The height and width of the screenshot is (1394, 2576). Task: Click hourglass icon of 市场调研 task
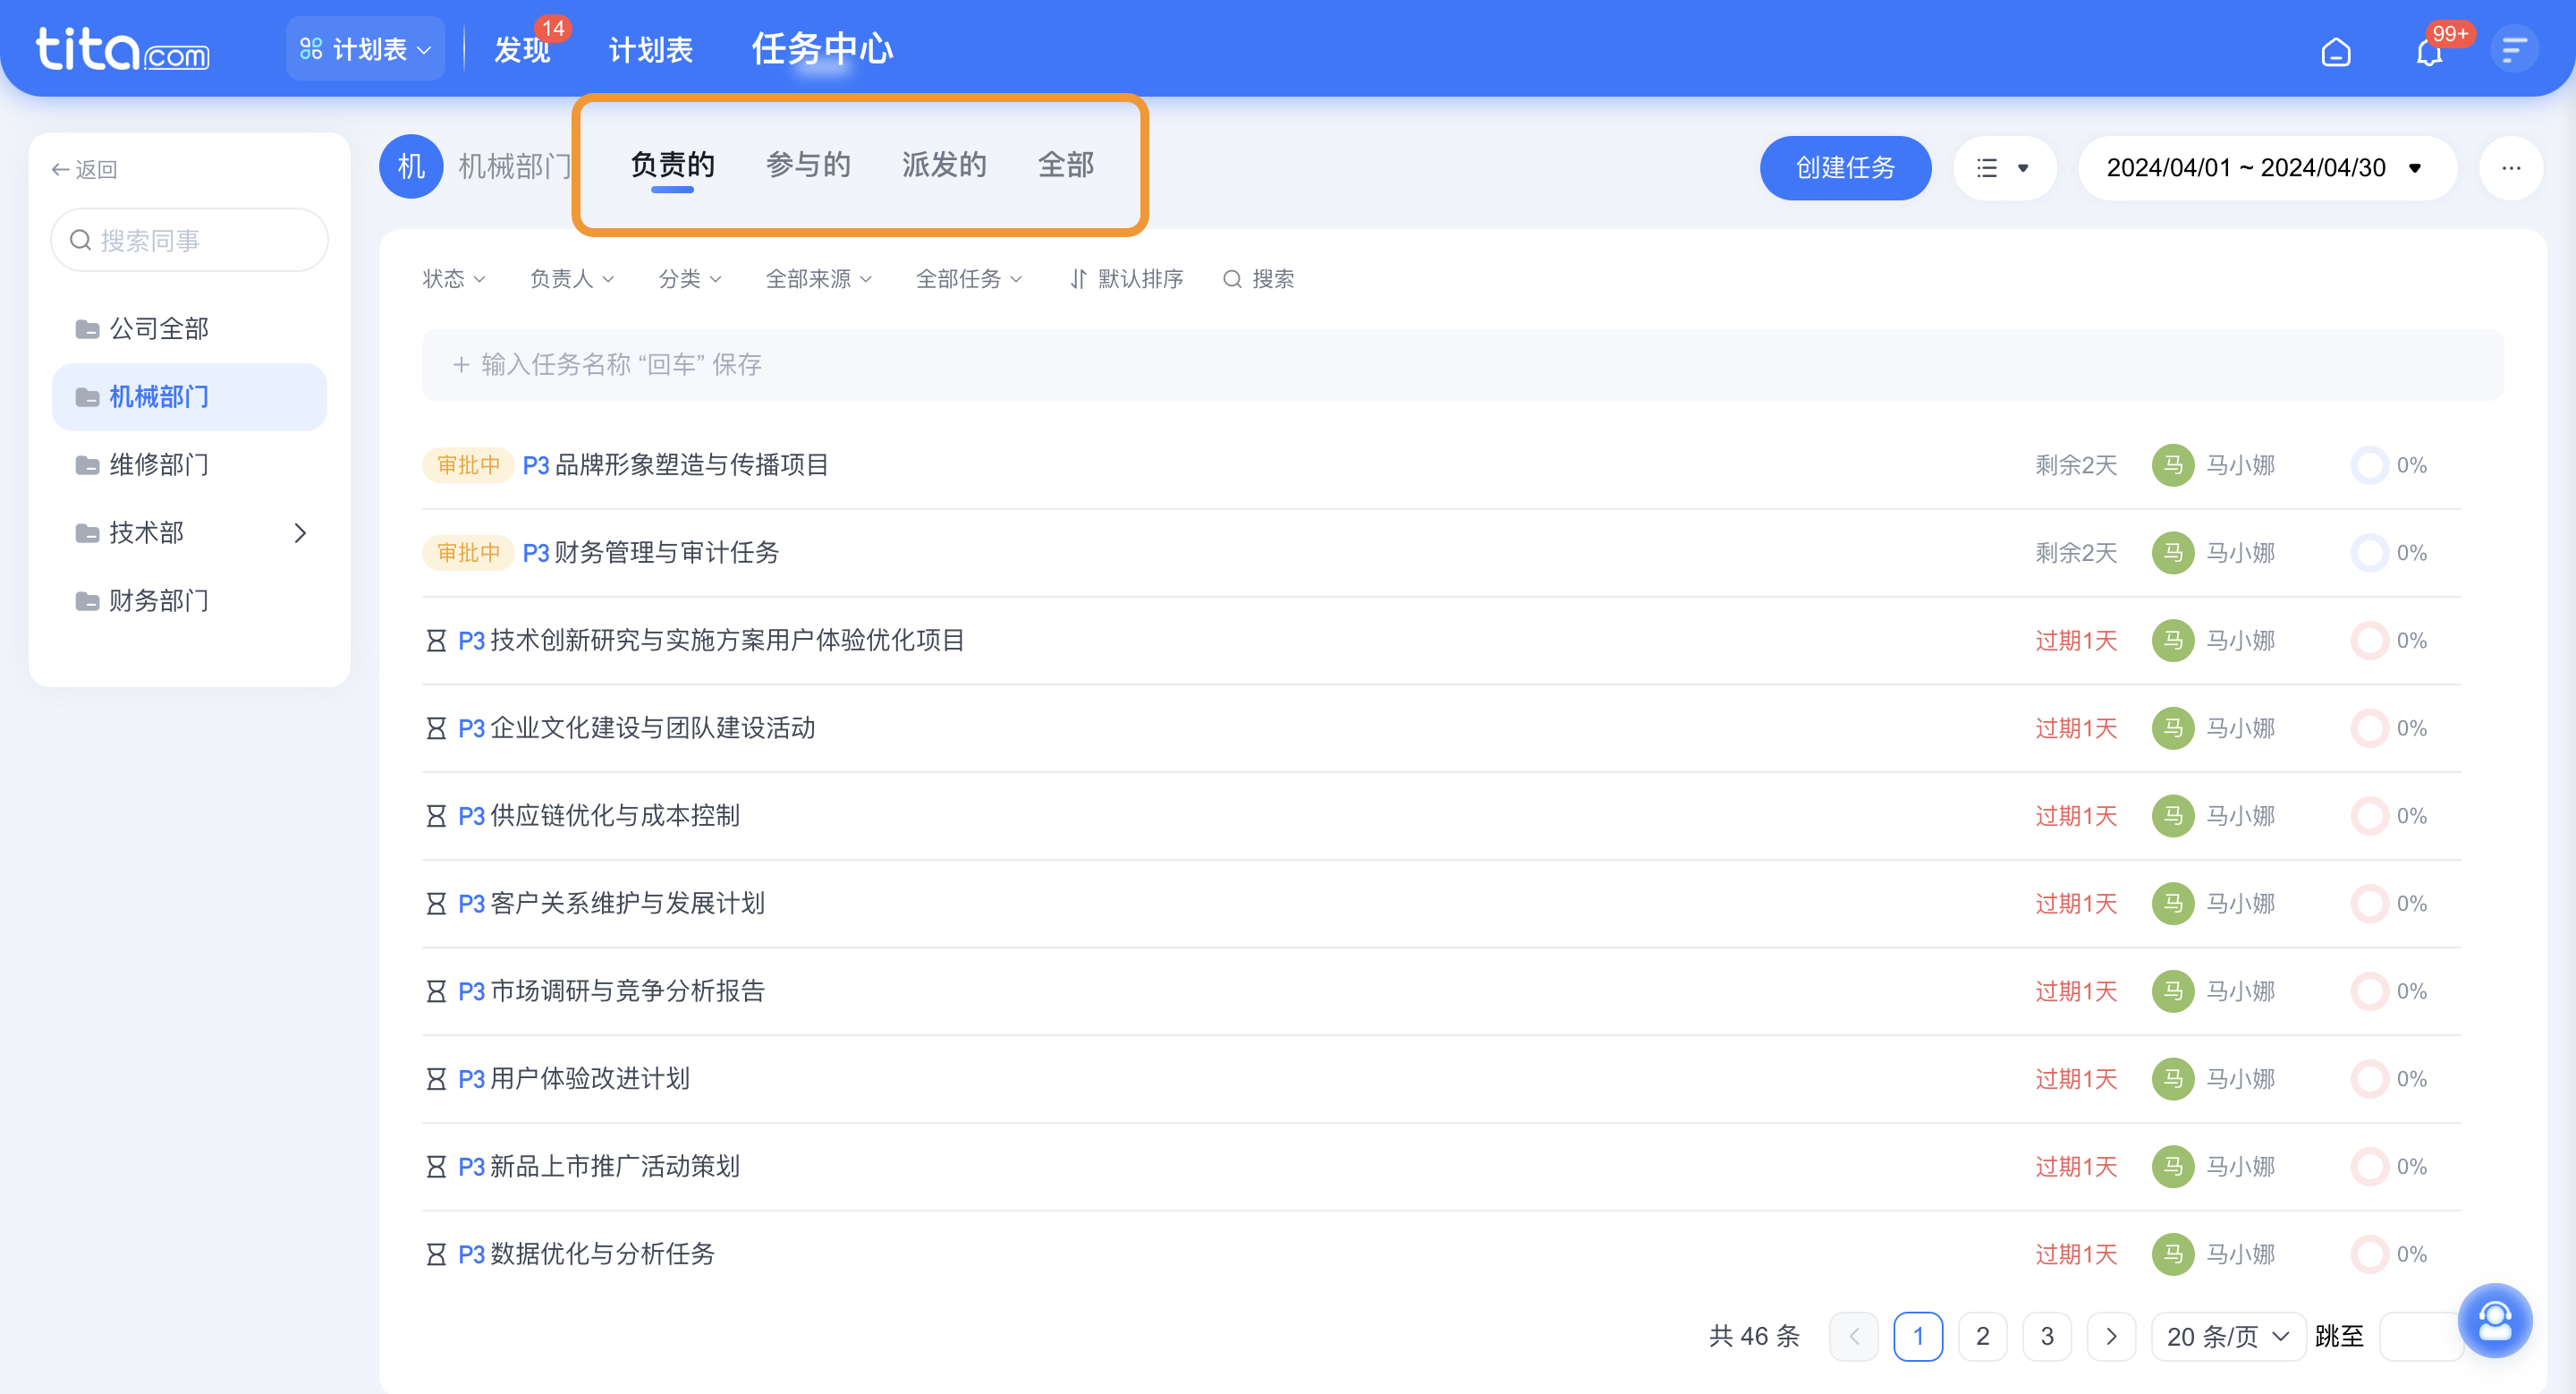click(436, 991)
